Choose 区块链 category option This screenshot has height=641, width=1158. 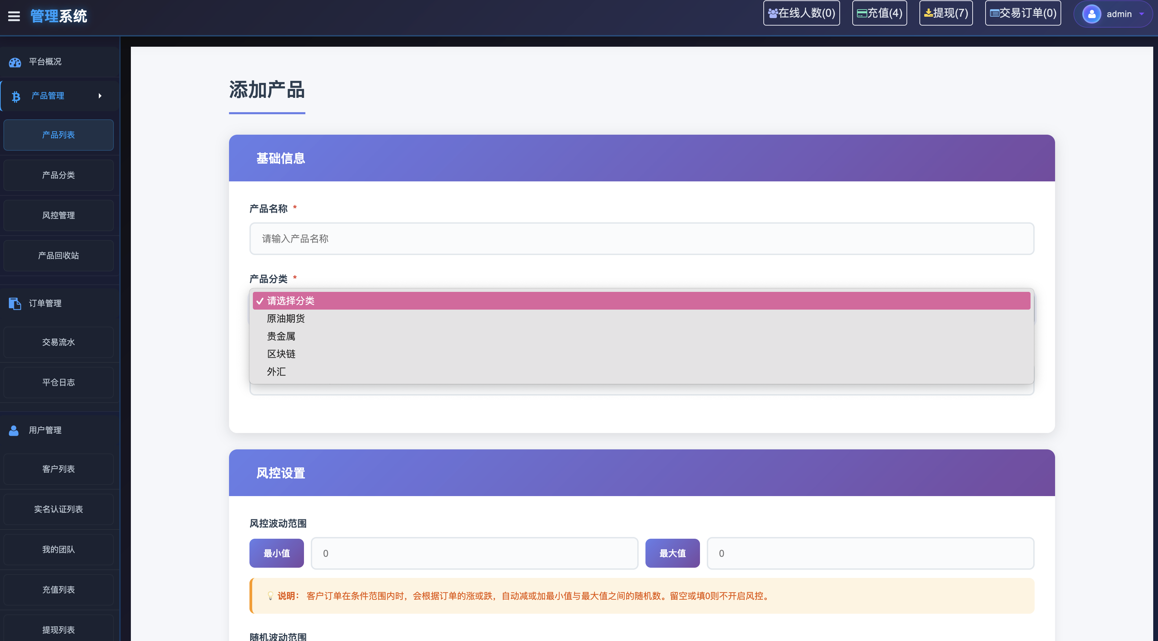point(281,354)
